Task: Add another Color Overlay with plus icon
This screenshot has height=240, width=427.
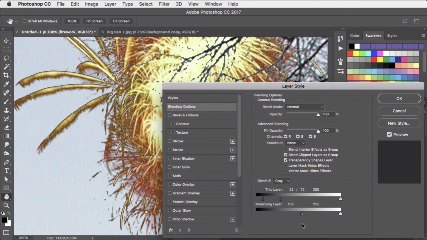Action: pos(233,185)
